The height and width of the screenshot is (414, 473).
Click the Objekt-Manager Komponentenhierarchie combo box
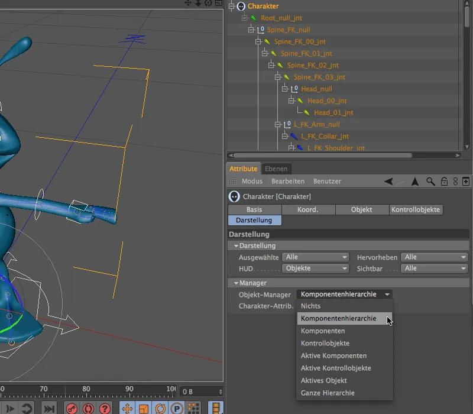click(x=345, y=294)
